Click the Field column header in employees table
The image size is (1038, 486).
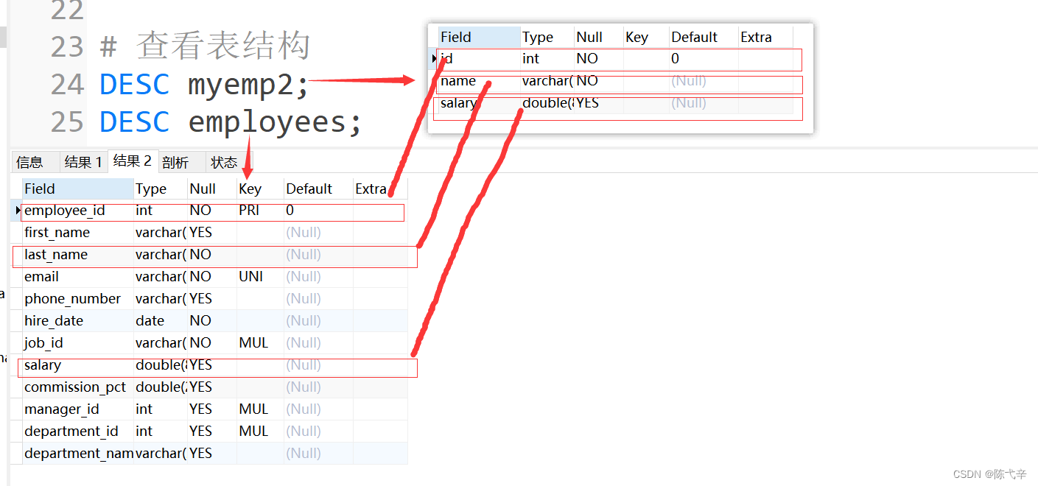click(x=78, y=189)
